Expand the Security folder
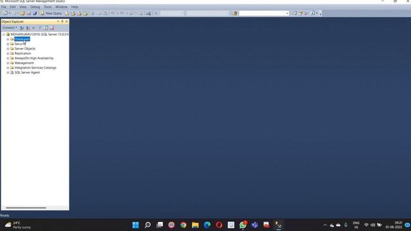 (x=8, y=44)
